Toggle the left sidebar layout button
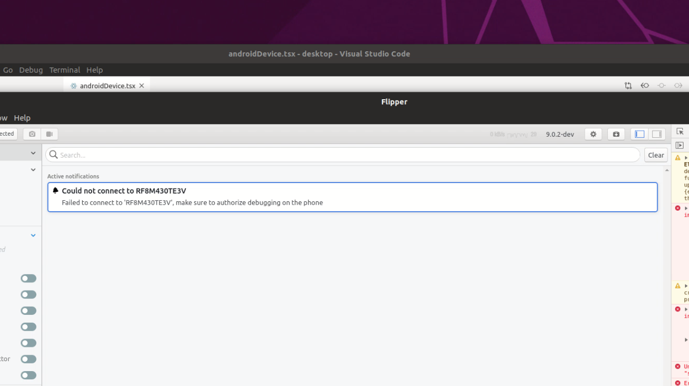689x386 pixels. tap(639, 134)
